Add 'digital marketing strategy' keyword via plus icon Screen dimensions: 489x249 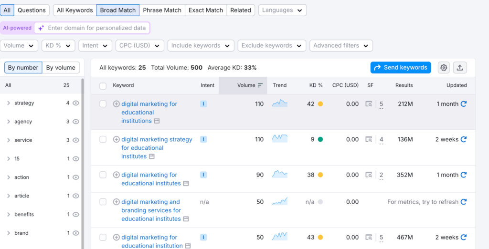pyautogui.click(x=116, y=140)
